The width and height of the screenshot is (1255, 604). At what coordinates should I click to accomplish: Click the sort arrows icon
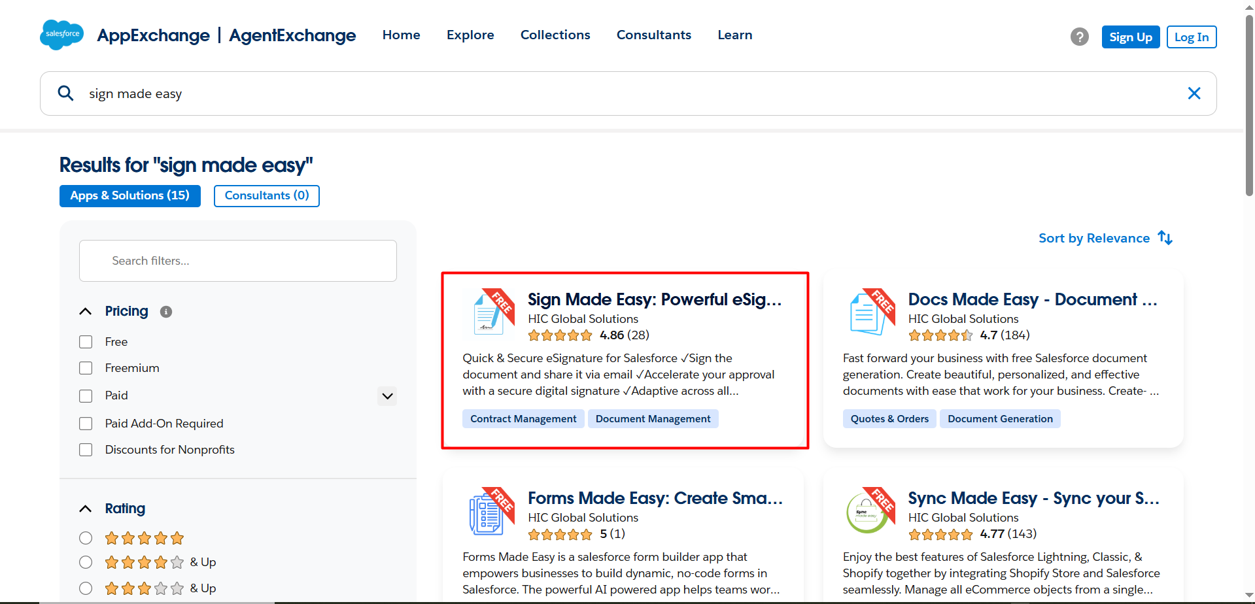coord(1165,238)
